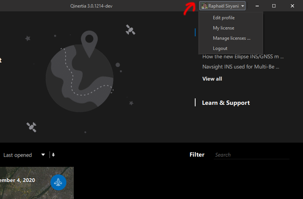Maximize the Qinertia window
This screenshot has width=303, height=199.
click(x=274, y=6)
